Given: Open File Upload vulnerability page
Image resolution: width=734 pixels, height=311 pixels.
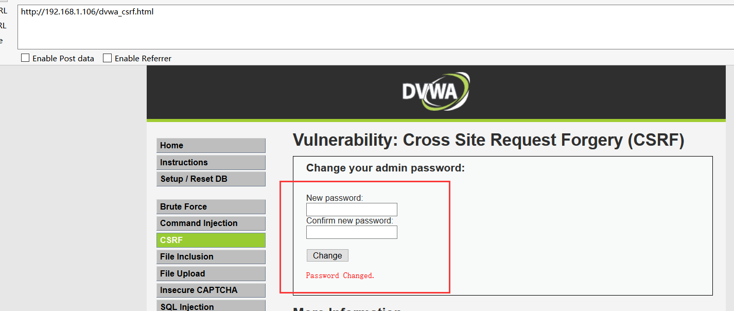Looking at the screenshot, I should (x=211, y=274).
